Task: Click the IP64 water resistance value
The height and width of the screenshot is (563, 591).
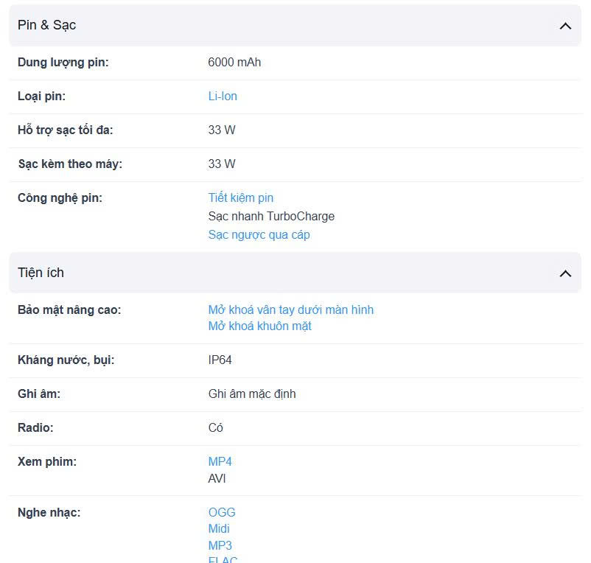Action: tap(220, 360)
